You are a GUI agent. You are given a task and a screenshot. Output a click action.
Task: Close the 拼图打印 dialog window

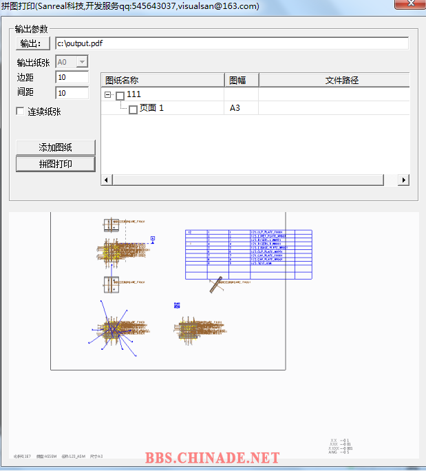pos(410,3)
